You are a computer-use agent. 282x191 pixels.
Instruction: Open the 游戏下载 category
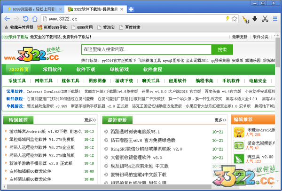pos(124,81)
